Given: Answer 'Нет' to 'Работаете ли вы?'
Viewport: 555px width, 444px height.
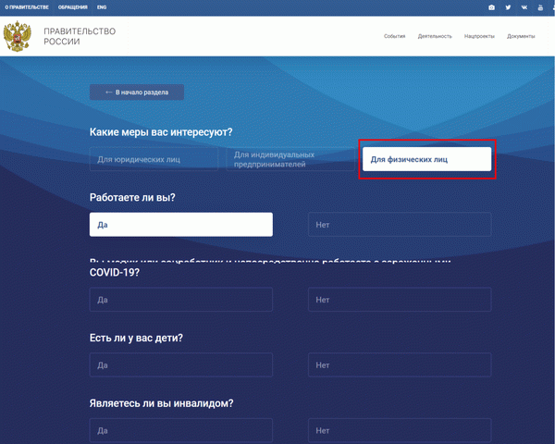Looking at the screenshot, I should (x=400, y=225).
